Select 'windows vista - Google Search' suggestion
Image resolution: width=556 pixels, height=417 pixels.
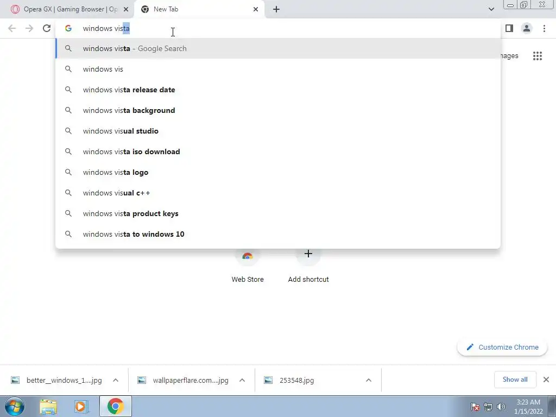278,48
